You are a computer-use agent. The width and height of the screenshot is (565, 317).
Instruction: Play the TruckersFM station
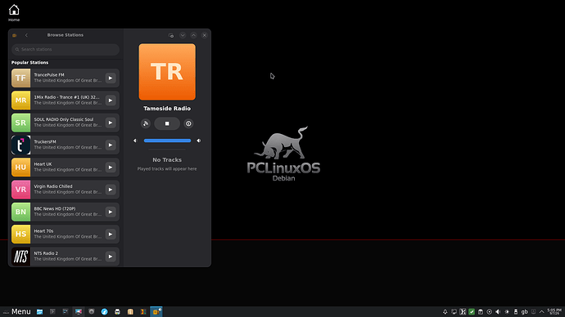point(111,145)
